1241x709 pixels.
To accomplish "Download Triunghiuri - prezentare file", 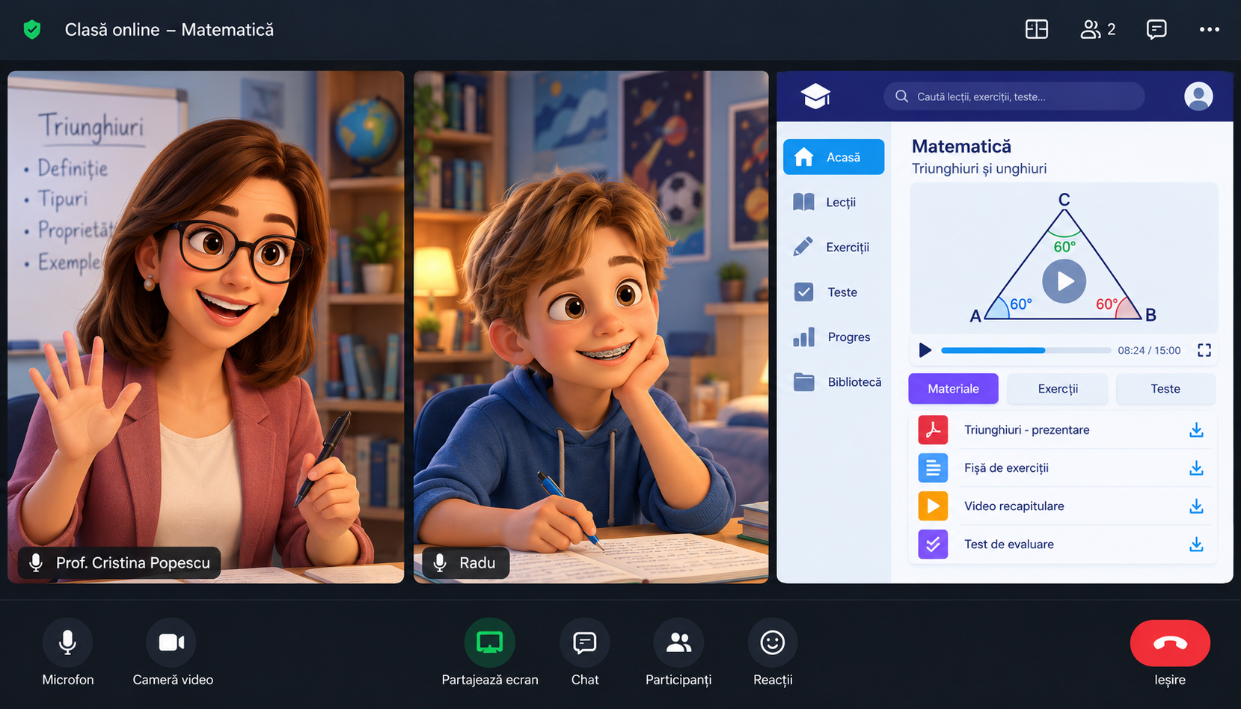I will click(1196, 430).
